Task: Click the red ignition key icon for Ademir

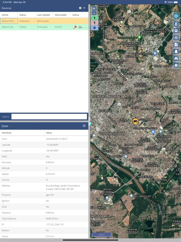Action: point(75,27)
